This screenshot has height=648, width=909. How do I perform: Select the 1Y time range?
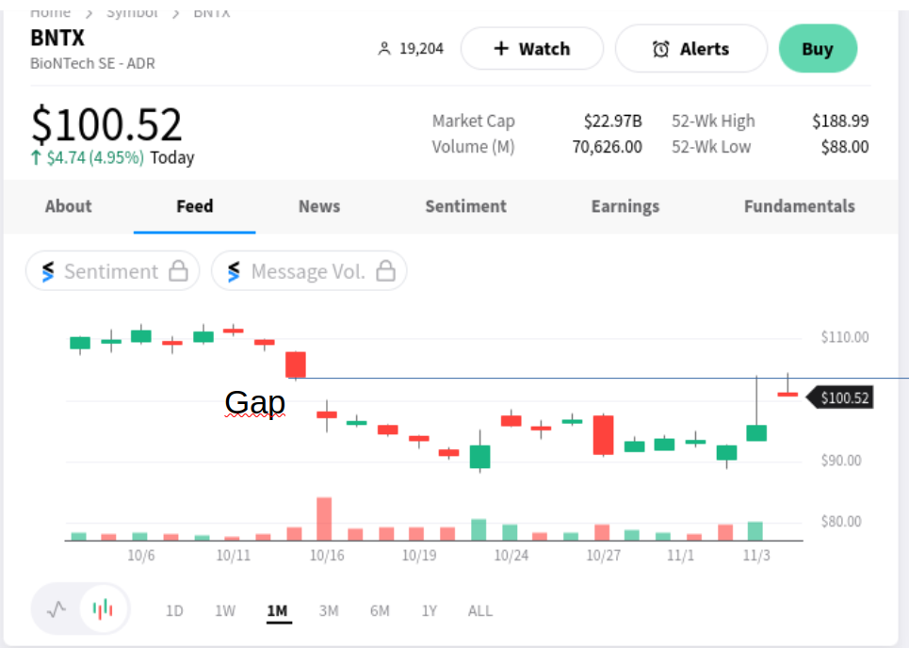pos(430,611)
